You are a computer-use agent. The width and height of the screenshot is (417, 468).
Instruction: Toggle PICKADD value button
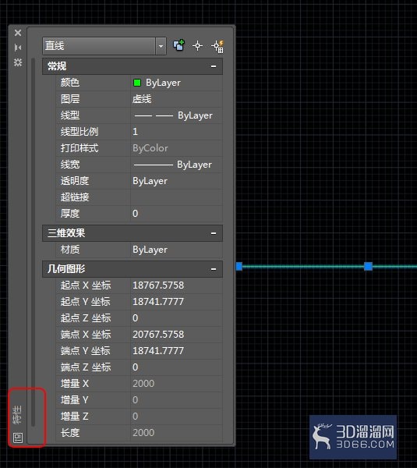coord(179,46)
